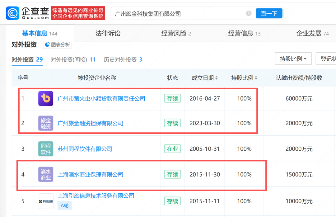Click the Qcc.com logo icon
Screen dimensions: 336x217
(13, 13)
